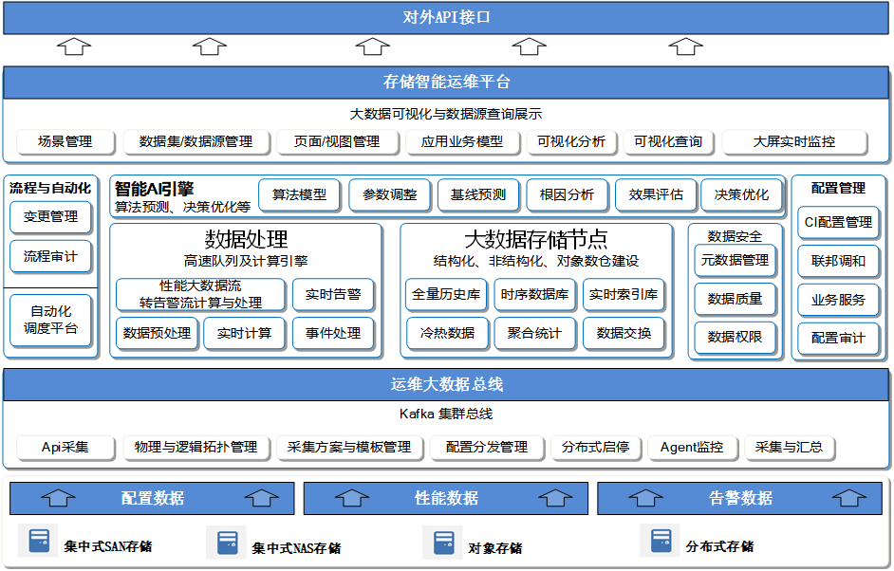The height and width of the screenshot is (571, 894).
Task: Click the up arrow left of 性能数据
Action: coord(352,498)
